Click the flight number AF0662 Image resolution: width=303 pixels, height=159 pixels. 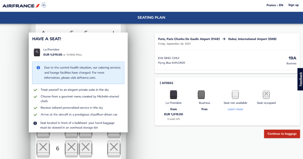(x=167, y=83)
